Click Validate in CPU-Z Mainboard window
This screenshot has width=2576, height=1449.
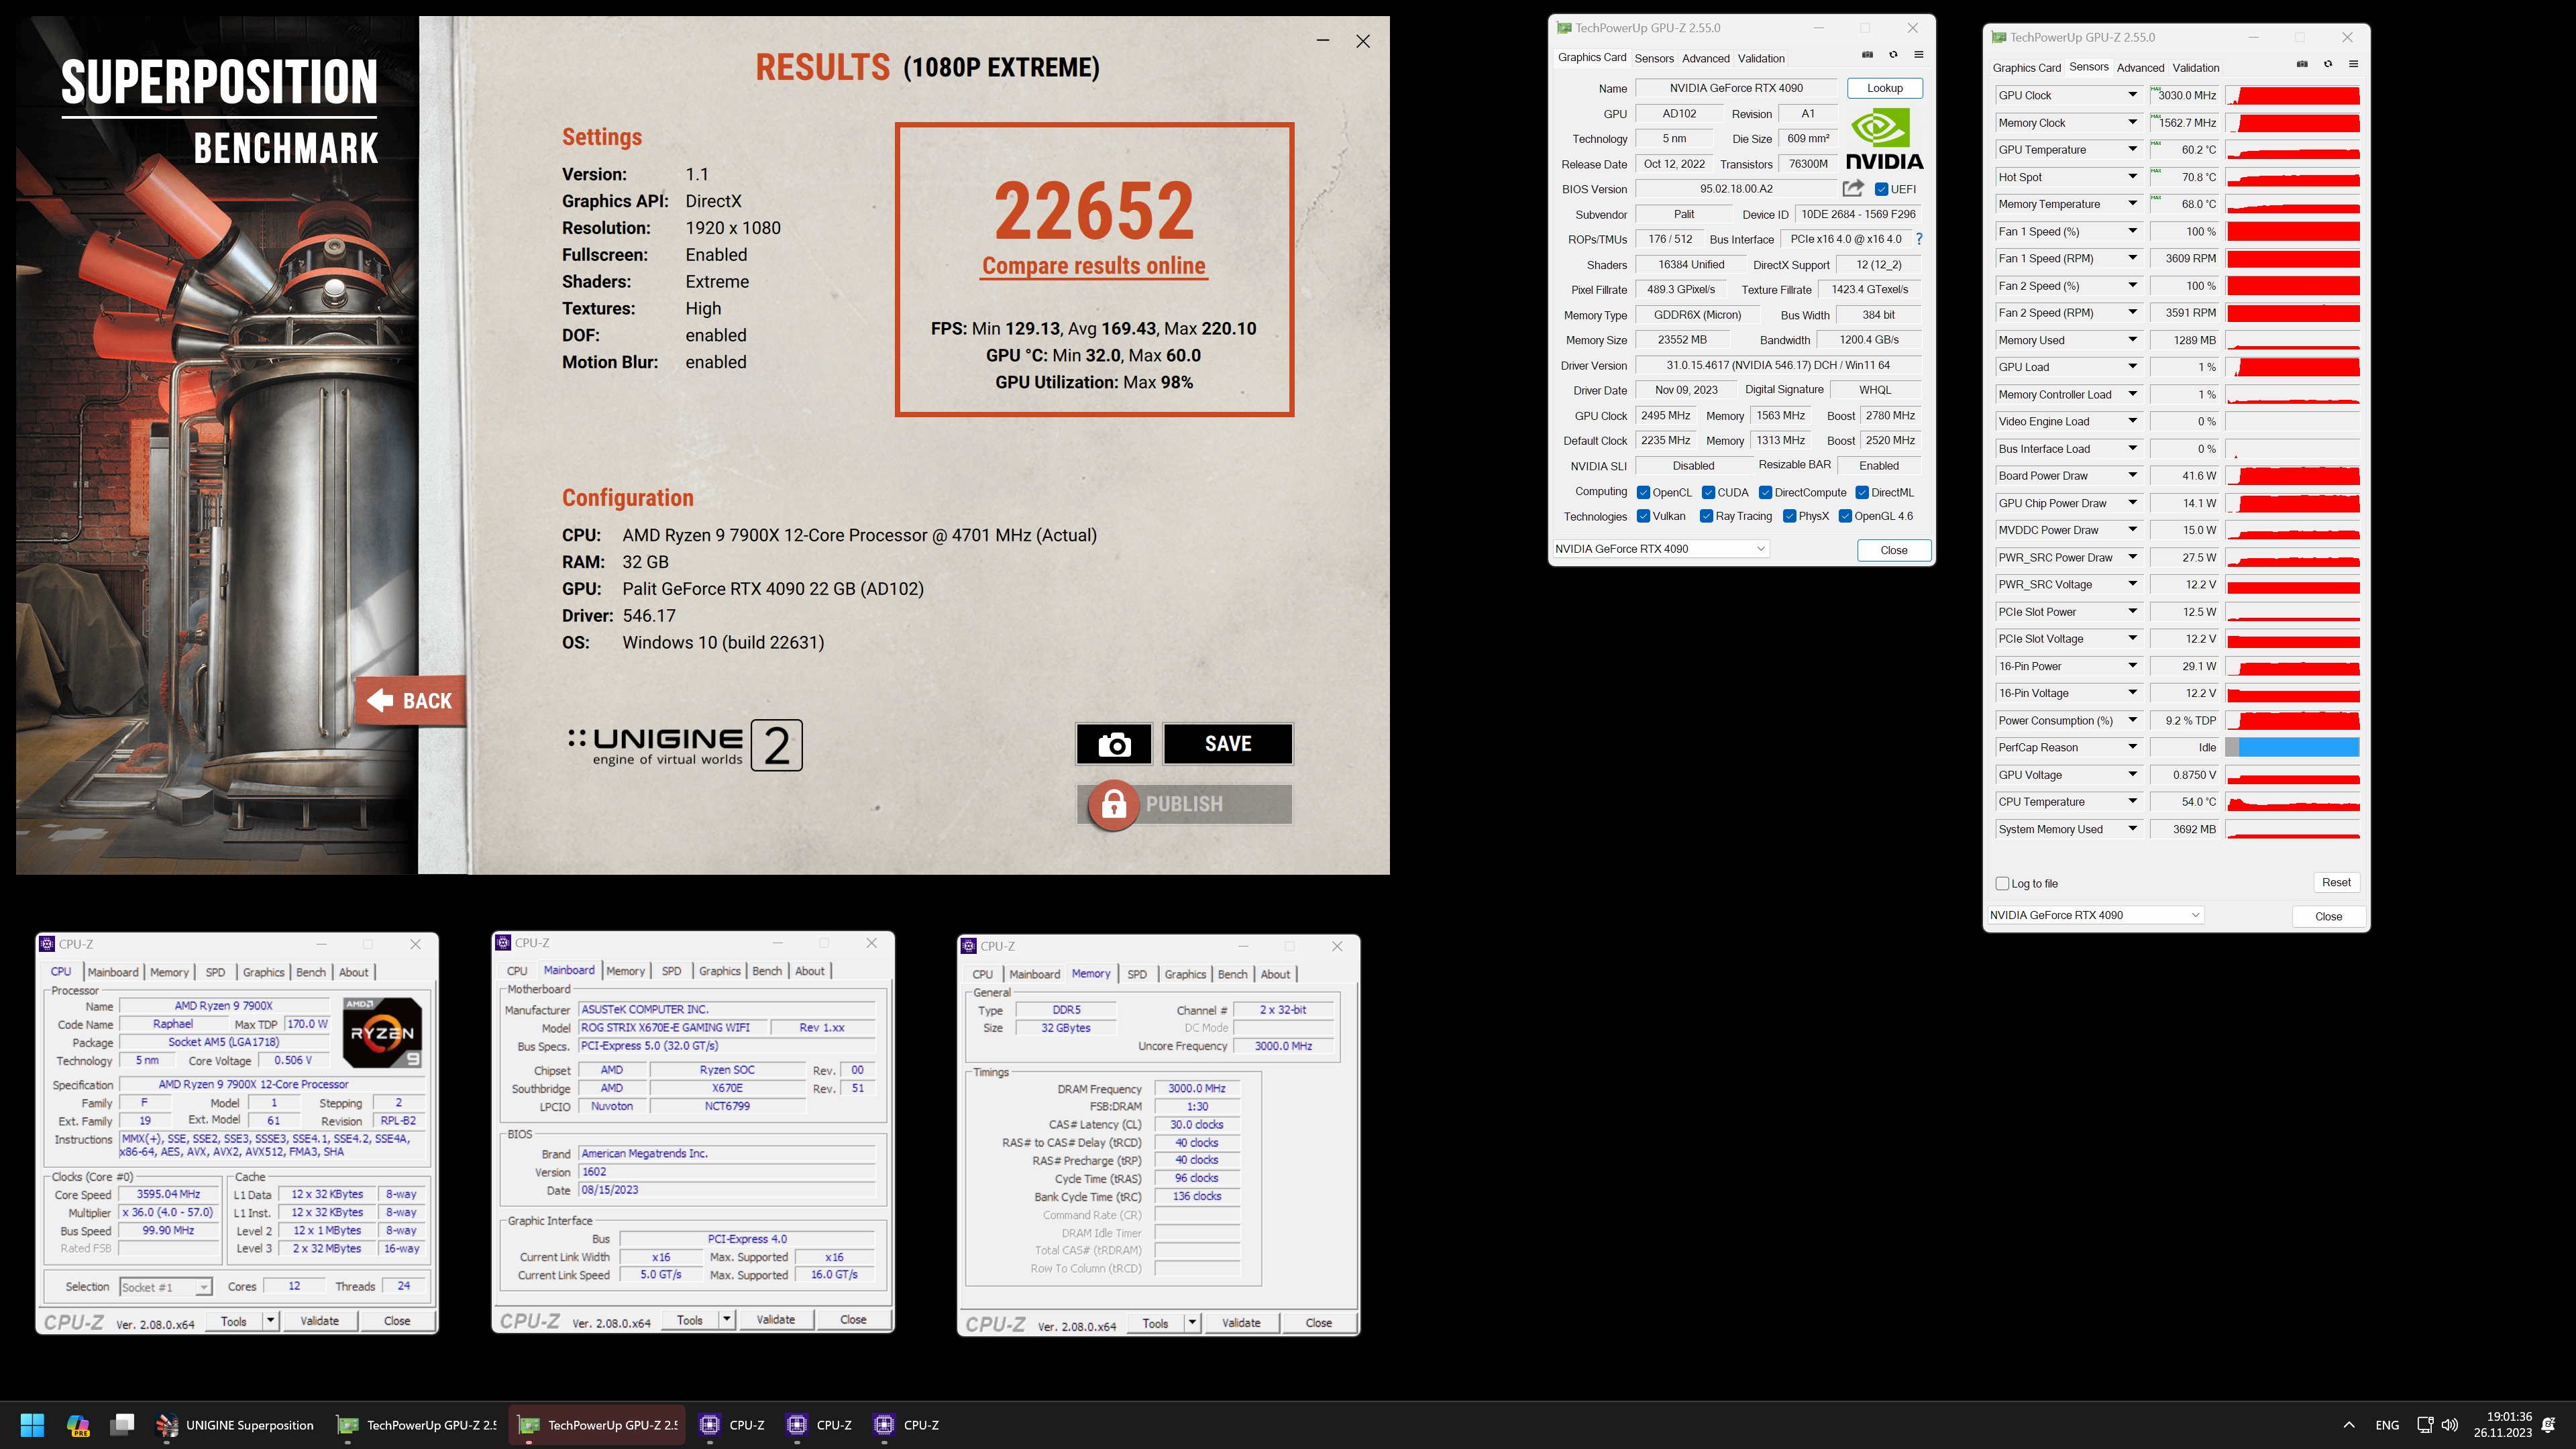775,1320
